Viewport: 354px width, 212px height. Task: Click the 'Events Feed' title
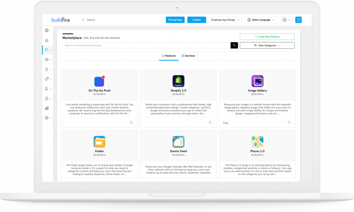(x=179, y=151)
